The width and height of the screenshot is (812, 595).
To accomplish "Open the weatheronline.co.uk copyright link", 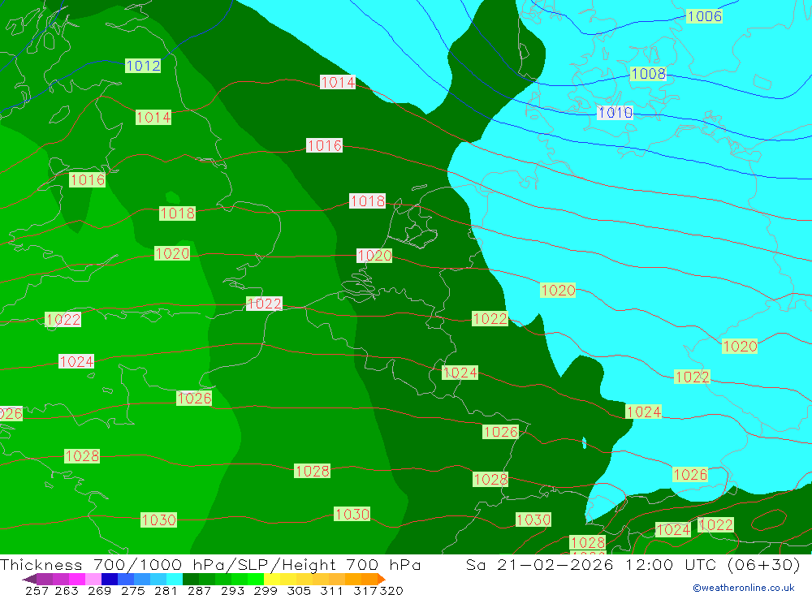I will pos(743,588).
